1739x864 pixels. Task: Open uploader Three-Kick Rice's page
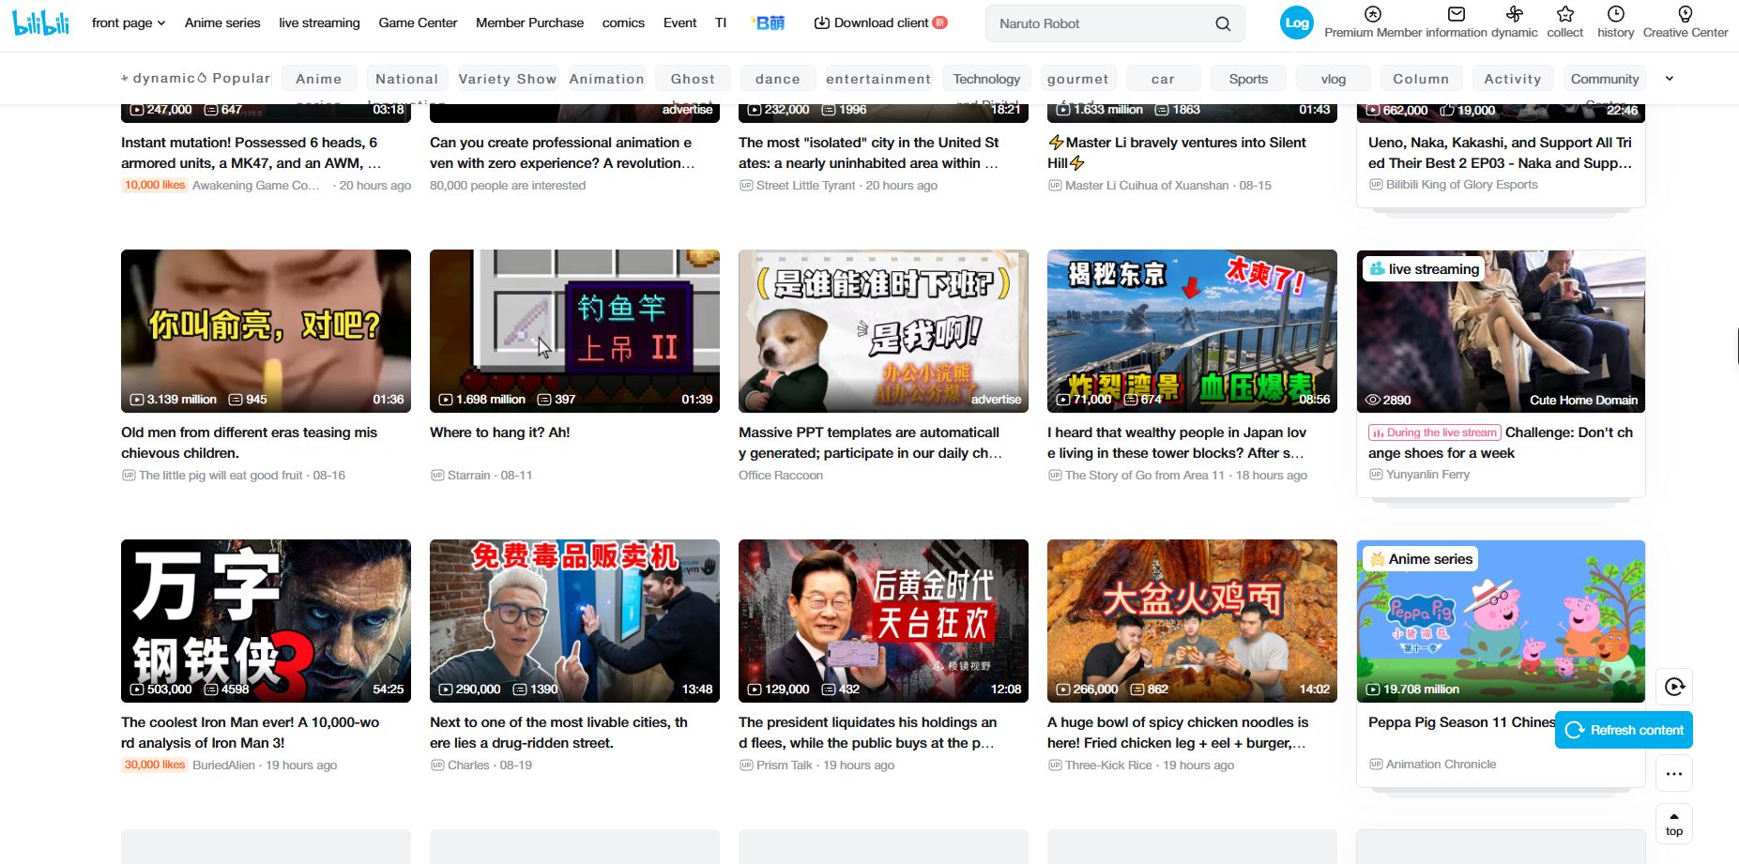pos(1108,765)
